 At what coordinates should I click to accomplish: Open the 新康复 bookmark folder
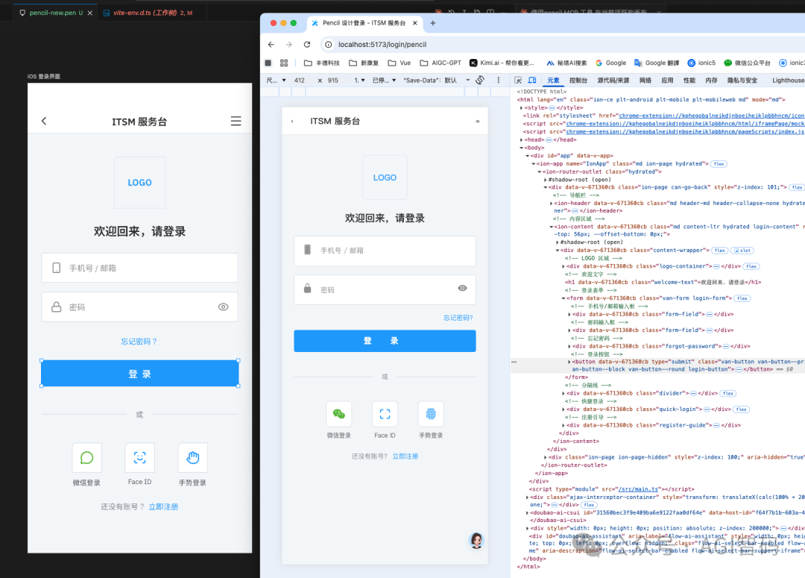(x=364, y=63)
